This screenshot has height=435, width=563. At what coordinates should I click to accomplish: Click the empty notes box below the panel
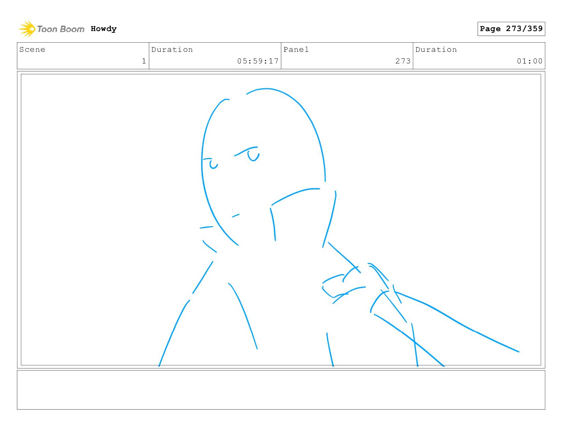point(281,390)
